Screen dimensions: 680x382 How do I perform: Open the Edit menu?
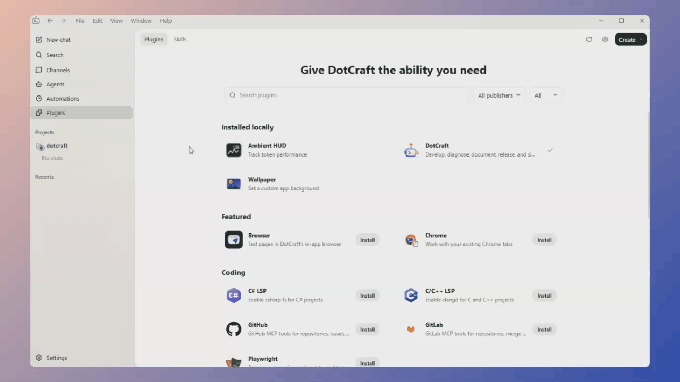tap(97, 21)
